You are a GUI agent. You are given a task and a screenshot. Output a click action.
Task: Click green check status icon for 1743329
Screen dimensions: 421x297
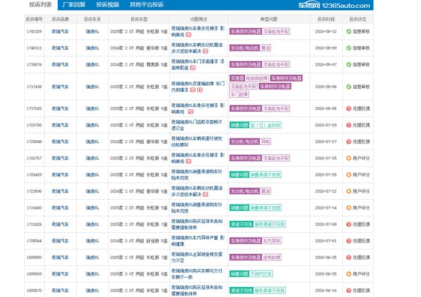pyautogui.click(x=348, y=32)
